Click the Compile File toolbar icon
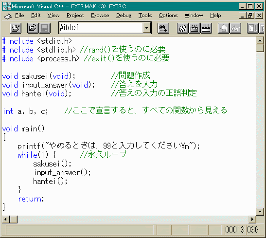This screenshot has width=266, height=238. 182,28
